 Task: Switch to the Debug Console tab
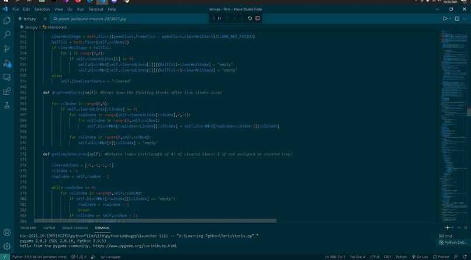point(75,228)
